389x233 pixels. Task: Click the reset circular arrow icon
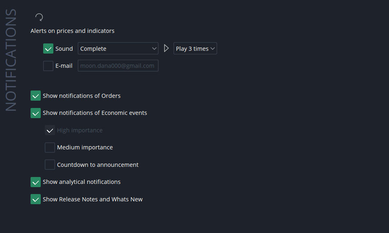click(39, 17)
